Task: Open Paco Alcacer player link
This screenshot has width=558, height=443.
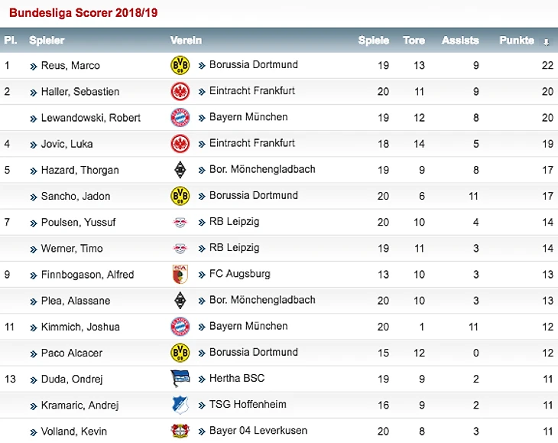Action: (x=72, y=353)
